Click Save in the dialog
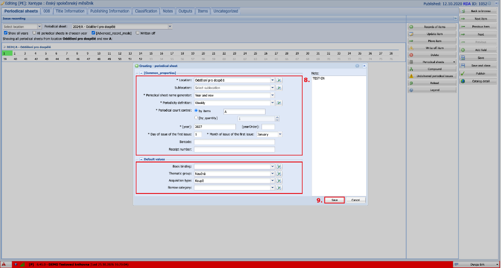Image resolution: width=501 pixels, height=268 pixels. [334, 200]
